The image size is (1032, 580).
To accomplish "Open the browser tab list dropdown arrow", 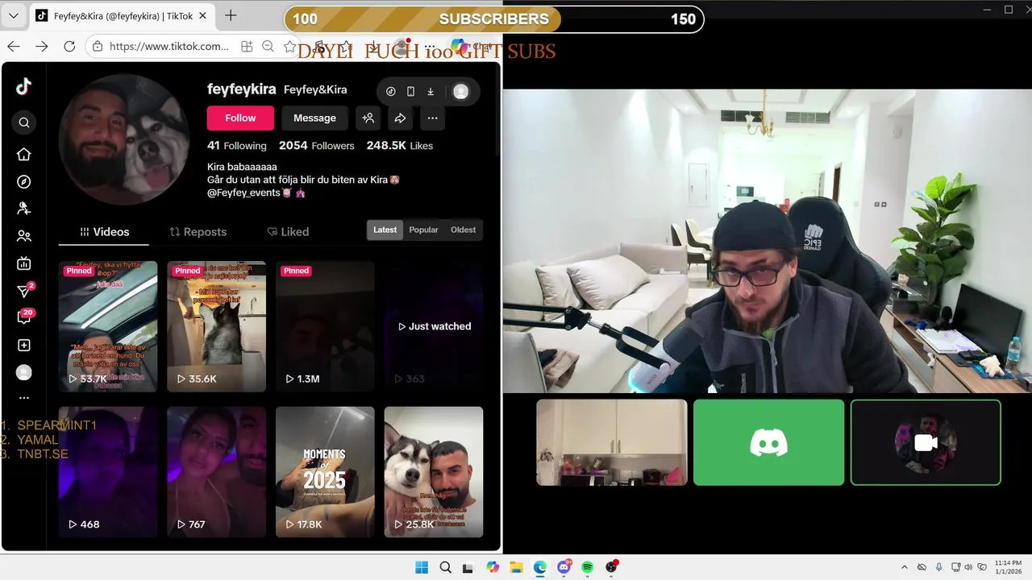I will pos(13,16).
